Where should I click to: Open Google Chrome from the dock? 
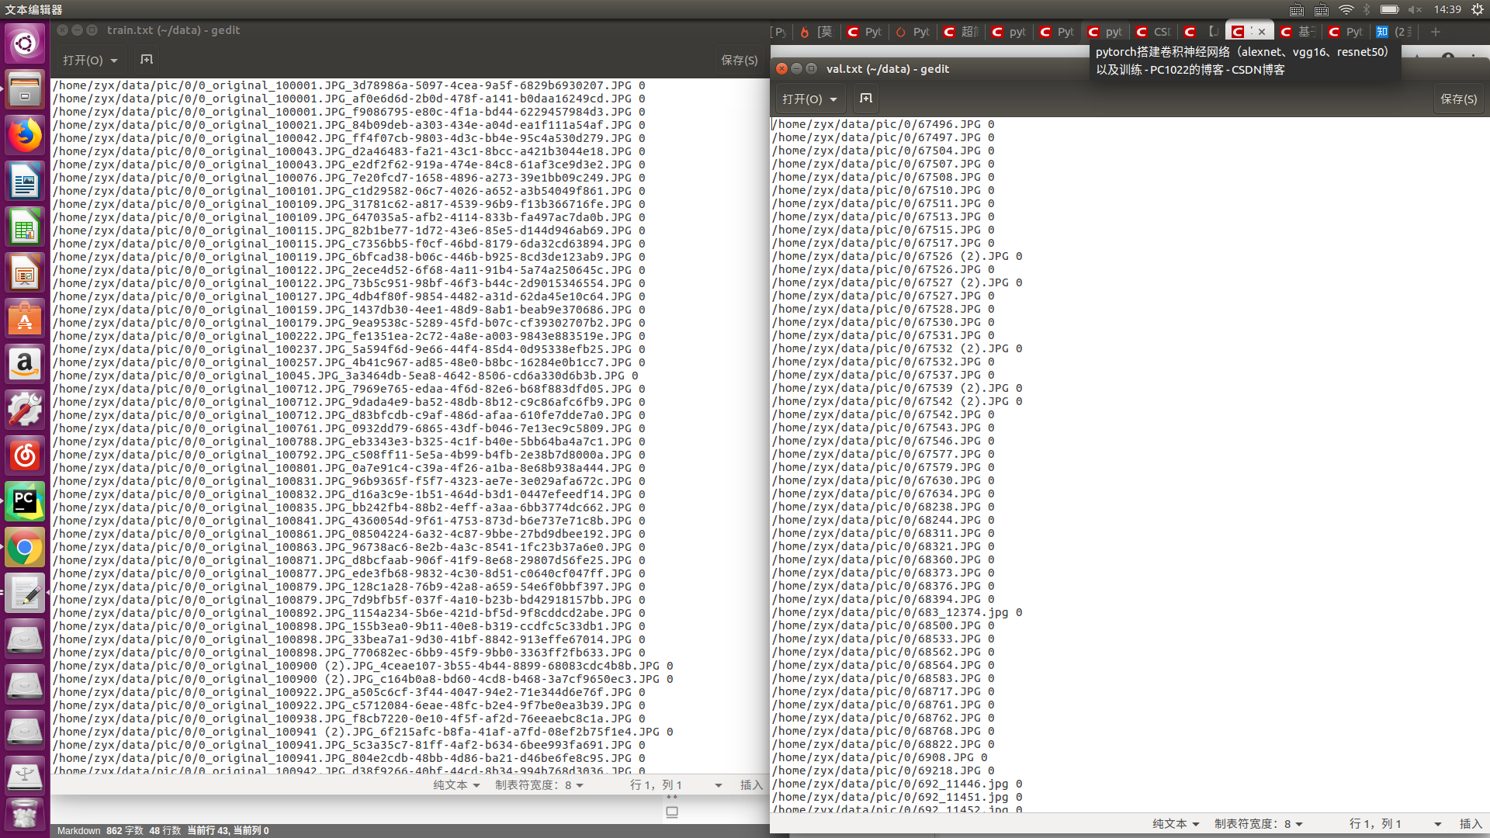[x=25, y=547]
